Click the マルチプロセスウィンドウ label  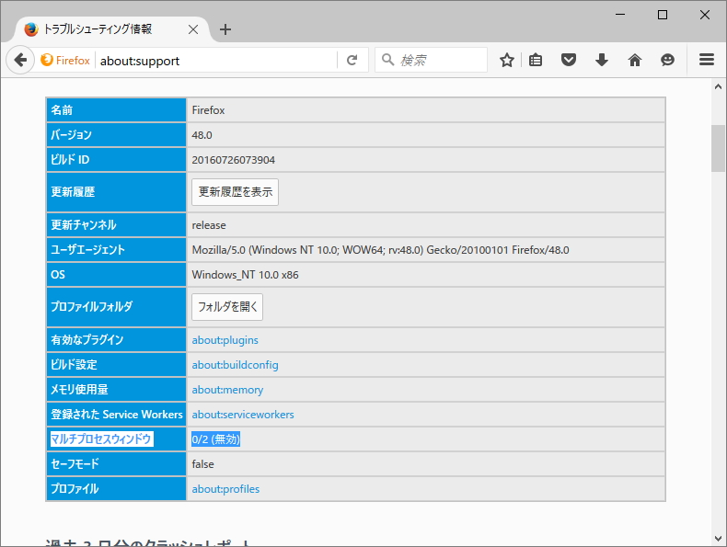point(101,439)
